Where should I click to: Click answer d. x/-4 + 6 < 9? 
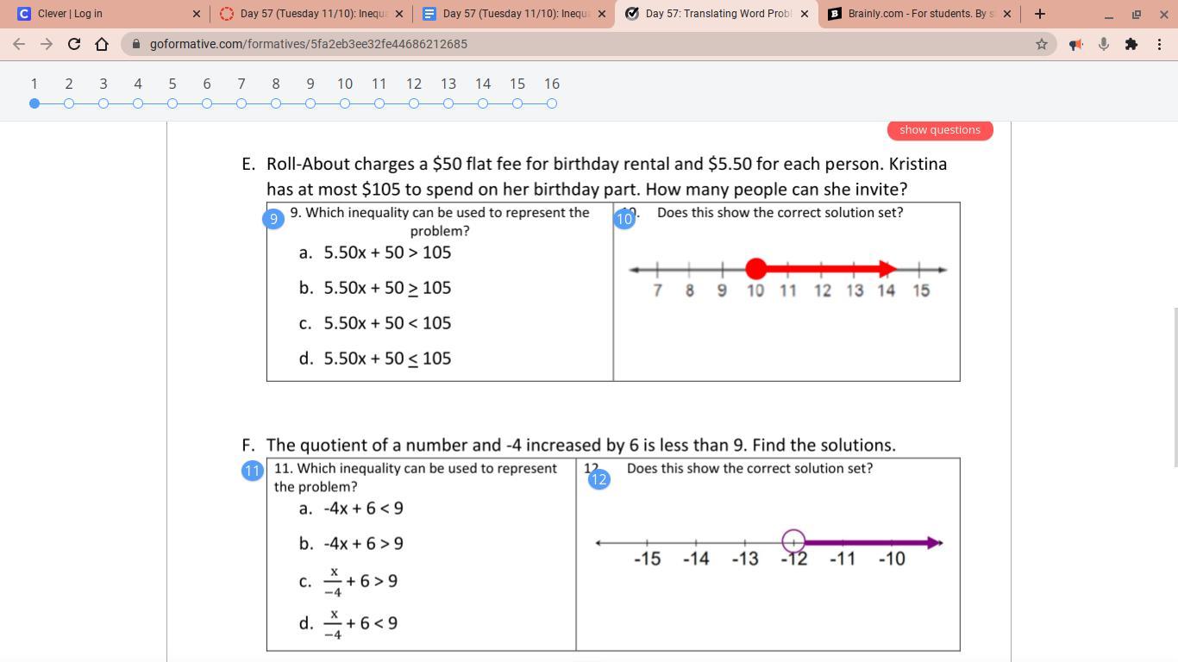click(348, 624)
